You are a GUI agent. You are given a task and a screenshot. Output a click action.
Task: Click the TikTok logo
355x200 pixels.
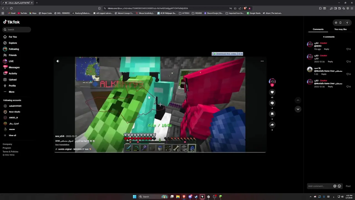(x=11, y=22)
